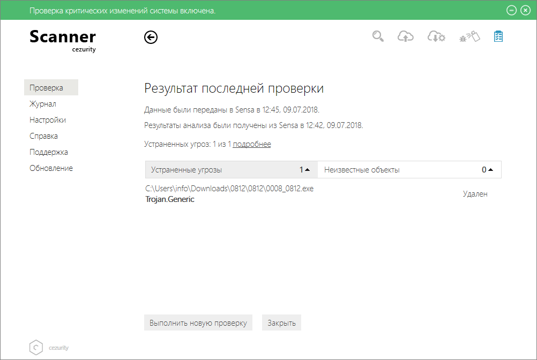
Task: Open the Обновление section
Action: [51, 168]
